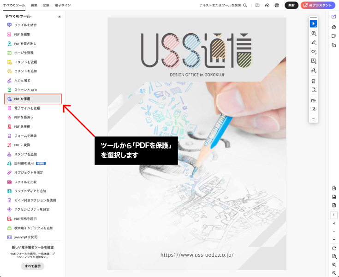This screenshot has height=277, width=339.
Task: Open the 編集 tab
Action: pos(34,5)
